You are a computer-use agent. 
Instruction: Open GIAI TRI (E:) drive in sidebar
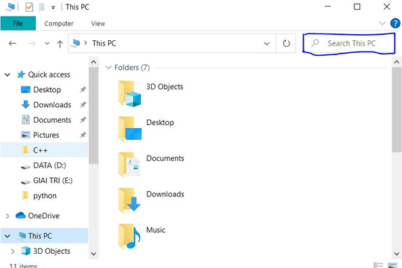(x=53, y=181)
